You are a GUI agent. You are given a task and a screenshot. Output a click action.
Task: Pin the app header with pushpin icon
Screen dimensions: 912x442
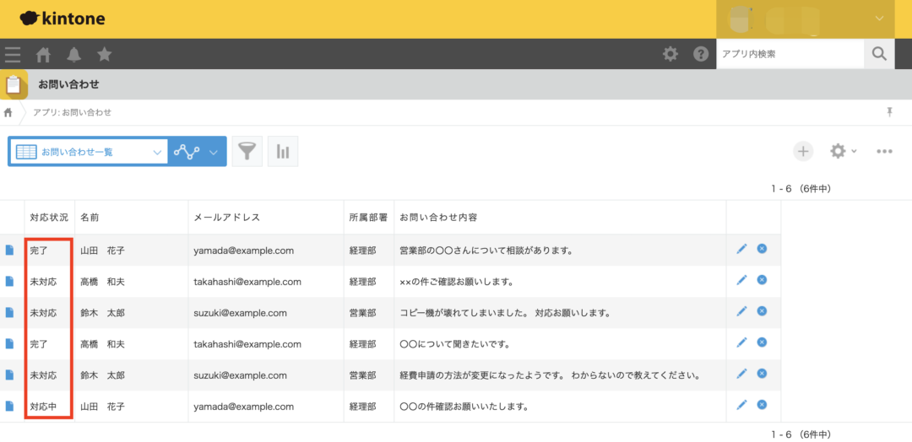click(x=889, y=112)
